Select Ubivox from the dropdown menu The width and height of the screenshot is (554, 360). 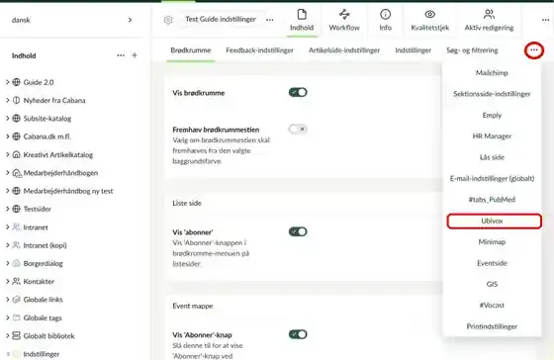494,222
